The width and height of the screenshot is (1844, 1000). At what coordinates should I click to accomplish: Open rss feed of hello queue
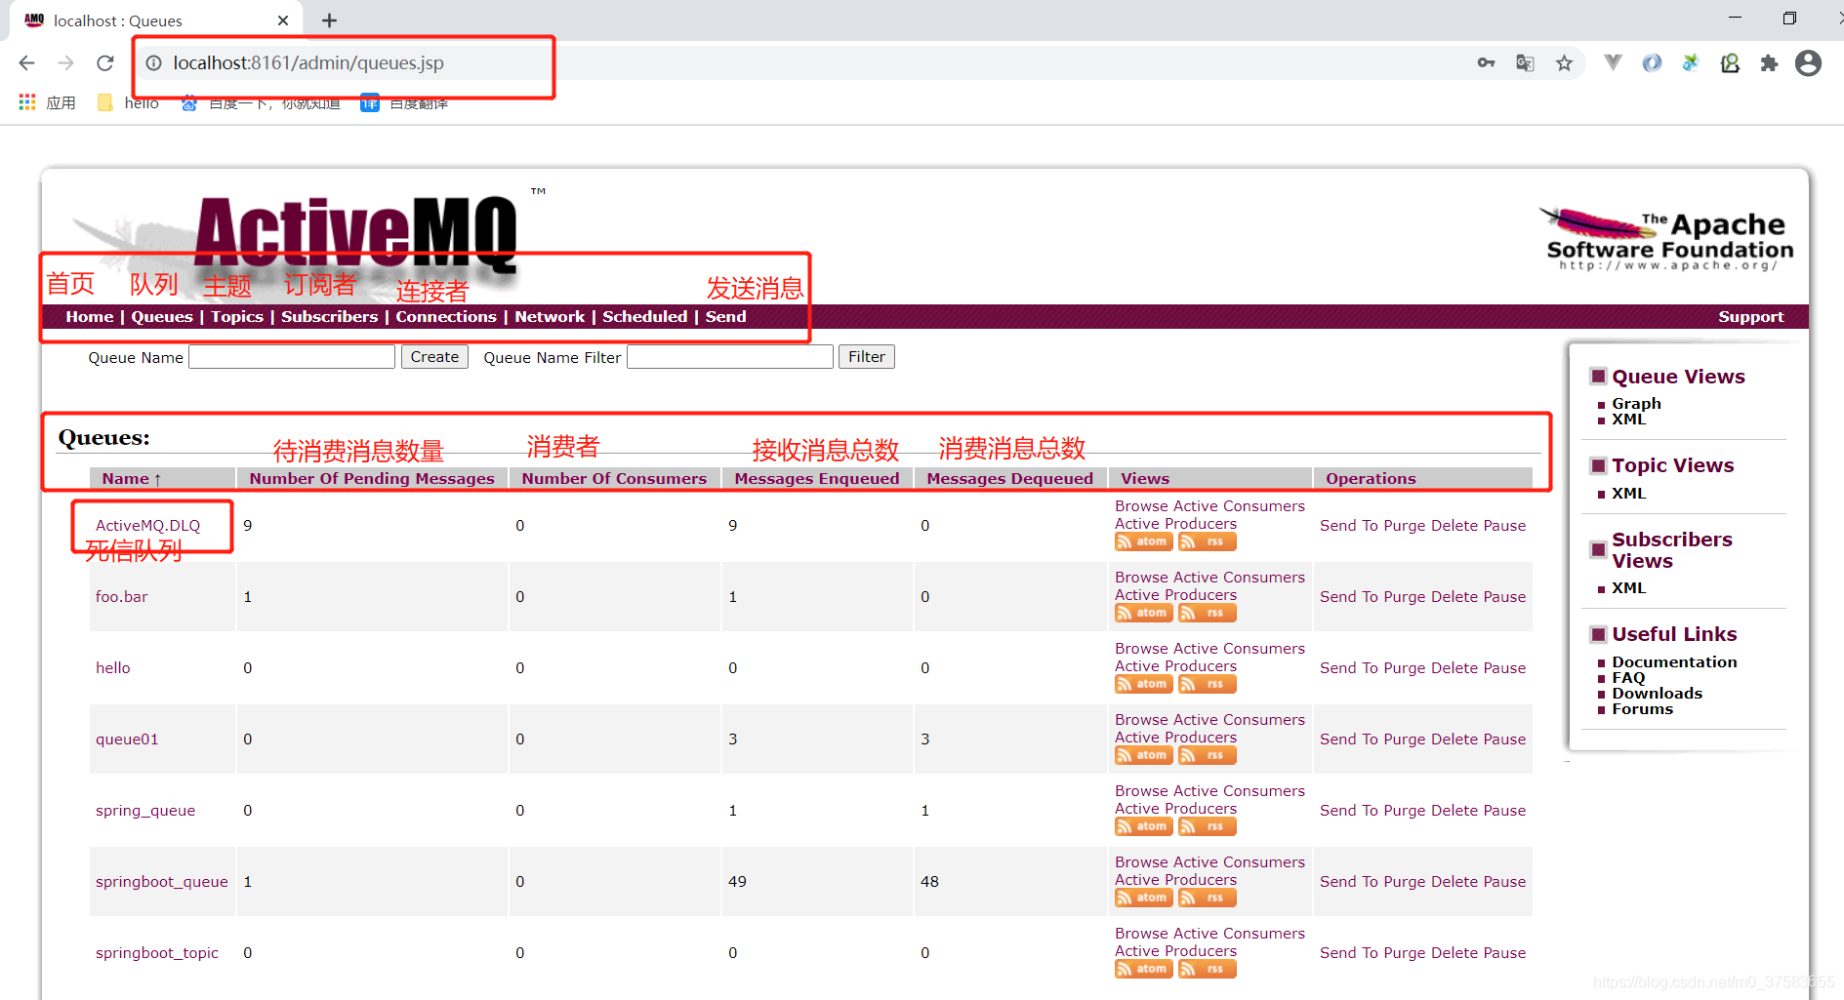pyautogui.click(x=1207, y=684)
